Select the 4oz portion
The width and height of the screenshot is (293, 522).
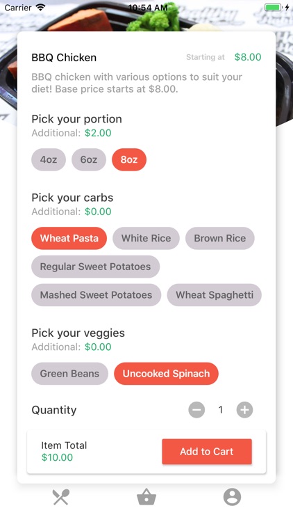(x=49, y=159)
